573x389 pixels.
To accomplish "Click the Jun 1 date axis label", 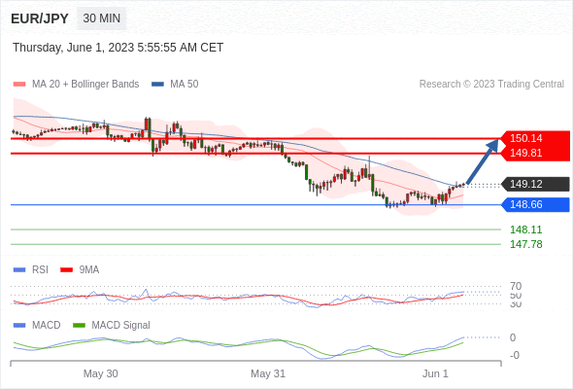I will [435, 373].
